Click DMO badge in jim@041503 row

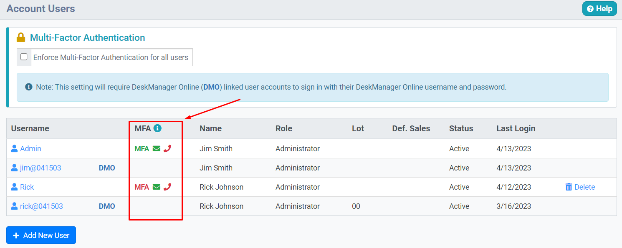click(107, 168)
